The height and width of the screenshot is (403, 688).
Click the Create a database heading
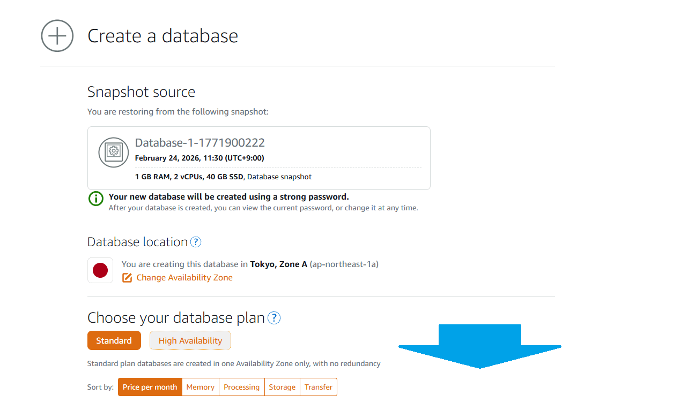[162, 36]
